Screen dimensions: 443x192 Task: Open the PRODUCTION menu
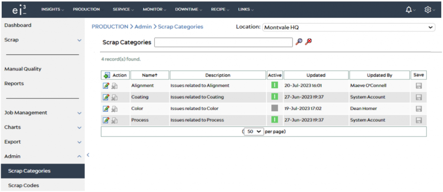point(86,9)
